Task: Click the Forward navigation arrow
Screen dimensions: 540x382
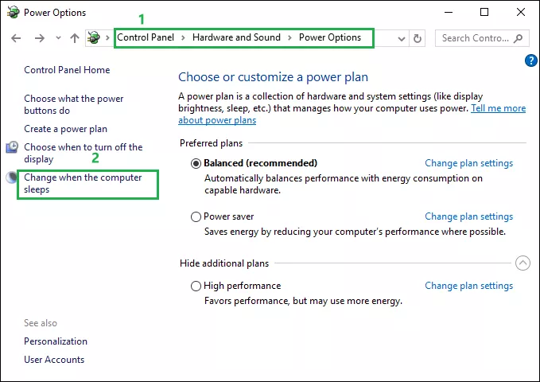Action: click(x=40, y=38)
